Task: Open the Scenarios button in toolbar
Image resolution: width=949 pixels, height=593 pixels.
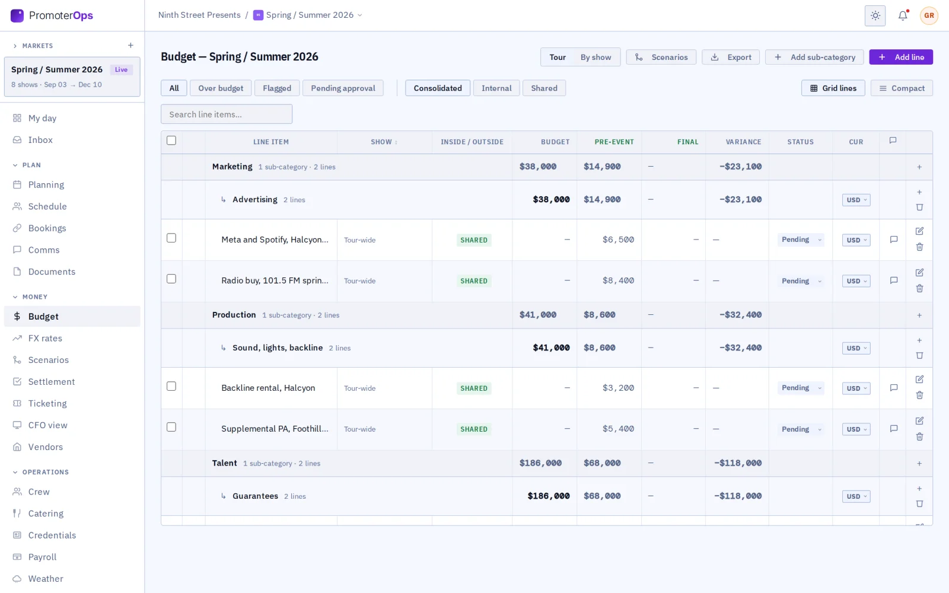Action: click(x=661, y=57)
